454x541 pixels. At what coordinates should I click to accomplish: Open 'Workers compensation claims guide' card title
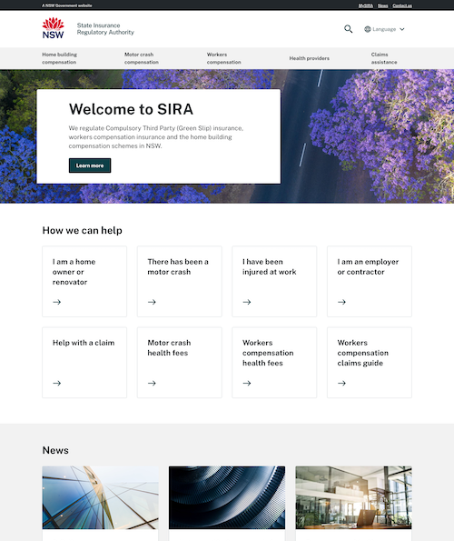363,353
